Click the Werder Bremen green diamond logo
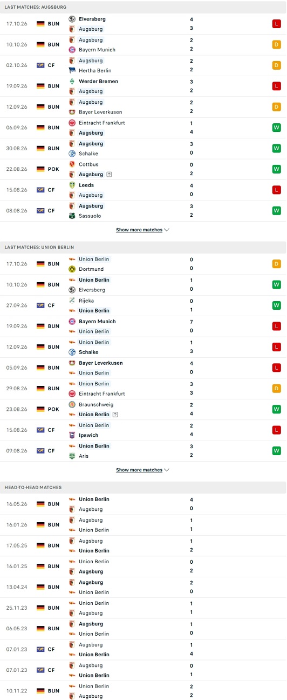 [x=72, y=81]
